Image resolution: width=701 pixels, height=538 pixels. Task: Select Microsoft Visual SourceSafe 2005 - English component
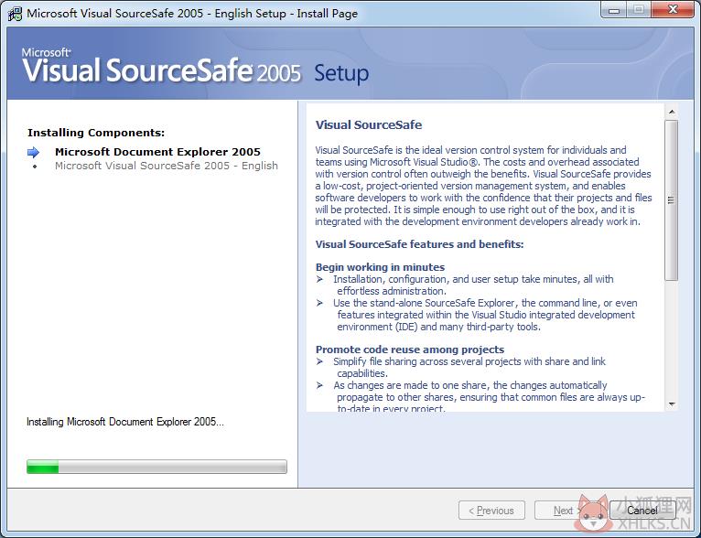[x=167, y=166]
